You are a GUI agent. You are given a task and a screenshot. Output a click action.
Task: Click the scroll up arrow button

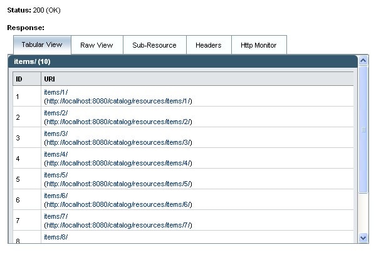(363, 60)
